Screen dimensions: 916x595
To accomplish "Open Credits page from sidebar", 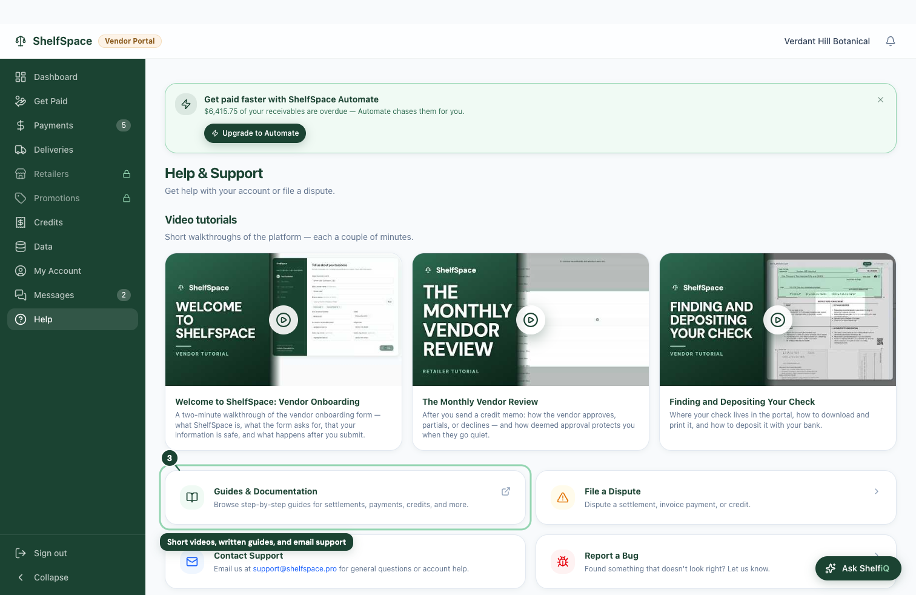I will (73, 222).
